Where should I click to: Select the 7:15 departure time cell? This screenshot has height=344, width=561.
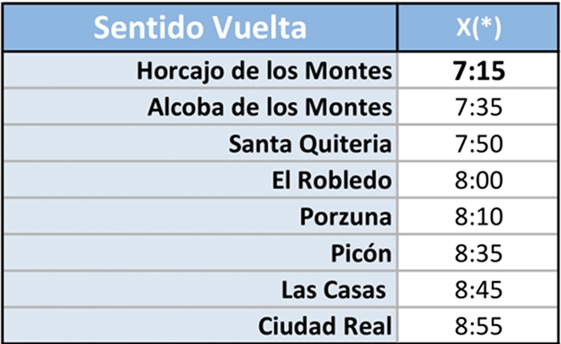477,70
